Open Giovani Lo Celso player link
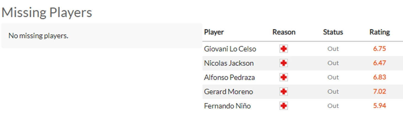 point(230,49)
